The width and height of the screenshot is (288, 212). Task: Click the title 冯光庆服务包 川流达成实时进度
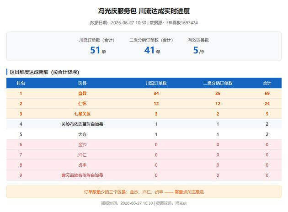click(x=144, y=11)
